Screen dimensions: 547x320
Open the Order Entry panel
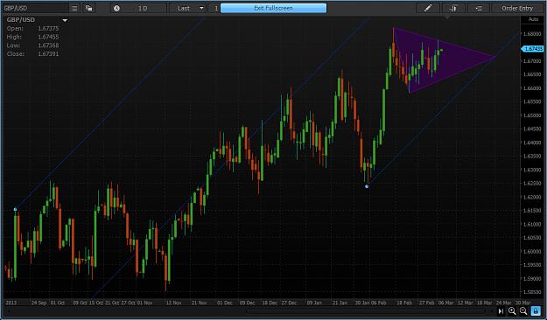click(x=517, y=8)
